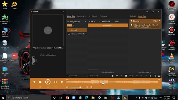The width and height of the screenshot is (178, 100).
Task: Select the C:\Users\user\Desktop folder entry
Action: click(x=77, y=34)
